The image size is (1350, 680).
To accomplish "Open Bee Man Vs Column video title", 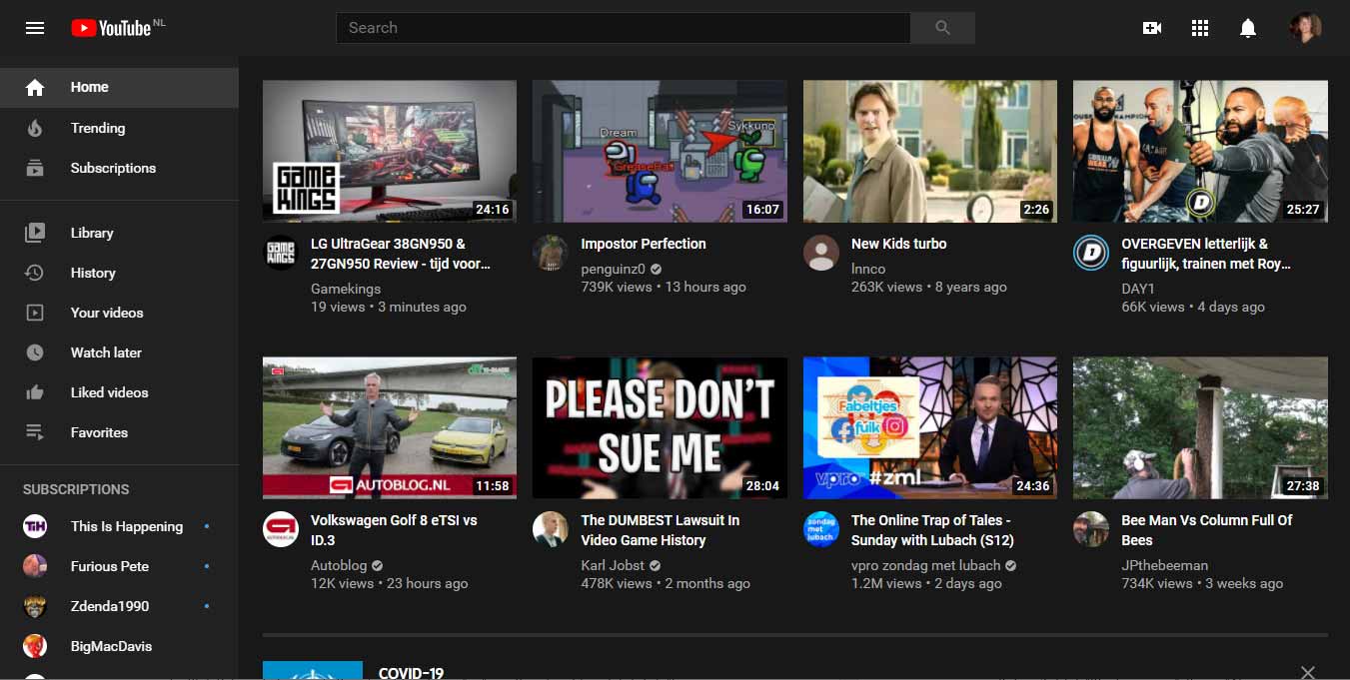I will (1207, 530).
